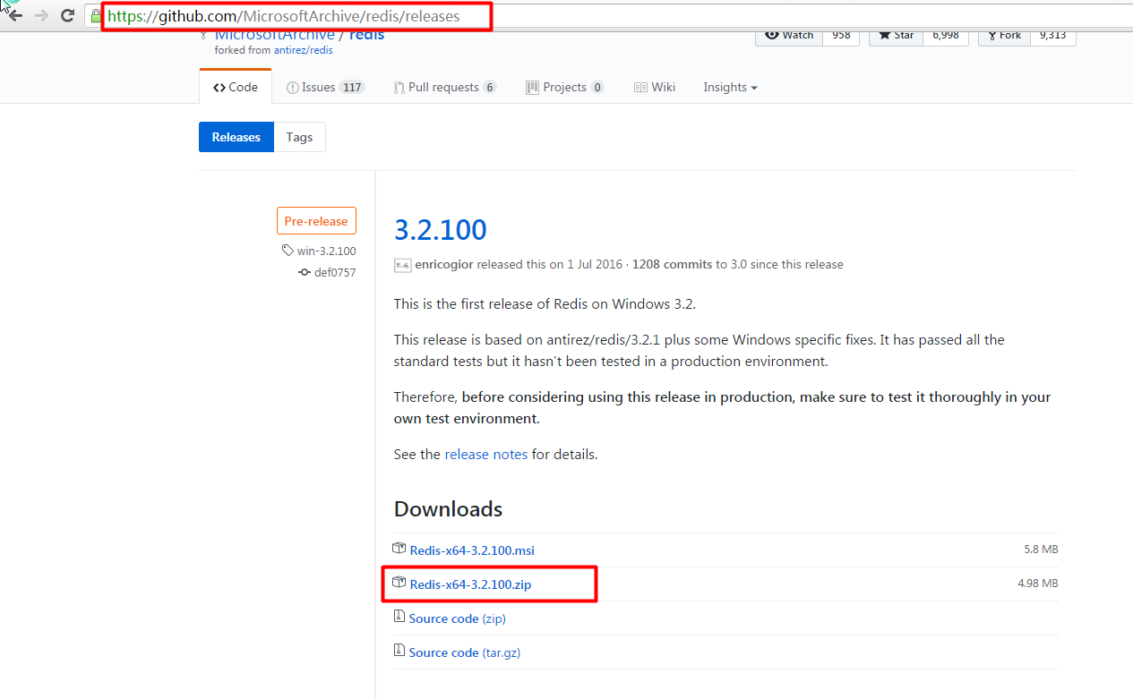
Task: Click the browser forward arrow
Action: pos(41,15)
